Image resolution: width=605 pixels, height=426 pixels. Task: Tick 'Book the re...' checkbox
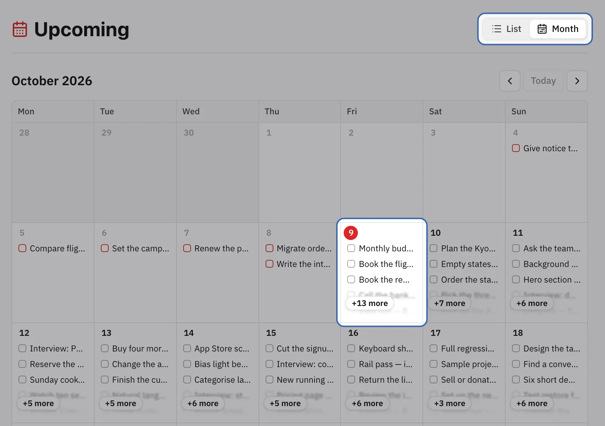coord(351,279)
